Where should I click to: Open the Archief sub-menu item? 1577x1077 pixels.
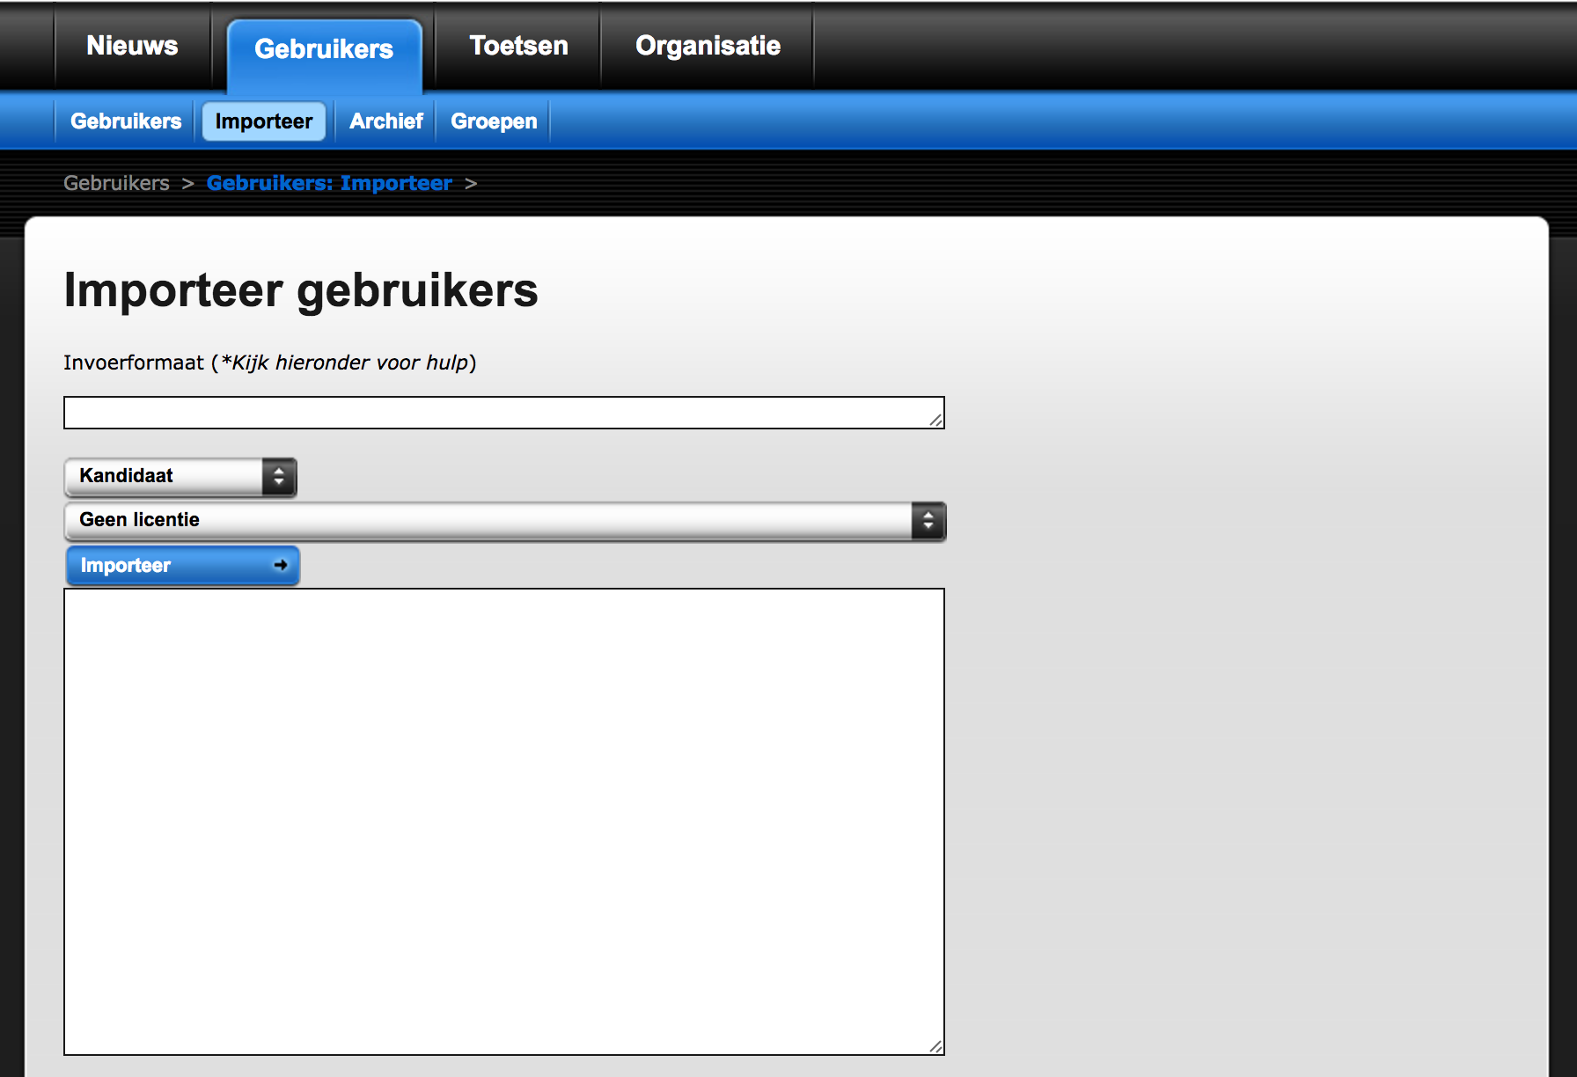[385, 121]
